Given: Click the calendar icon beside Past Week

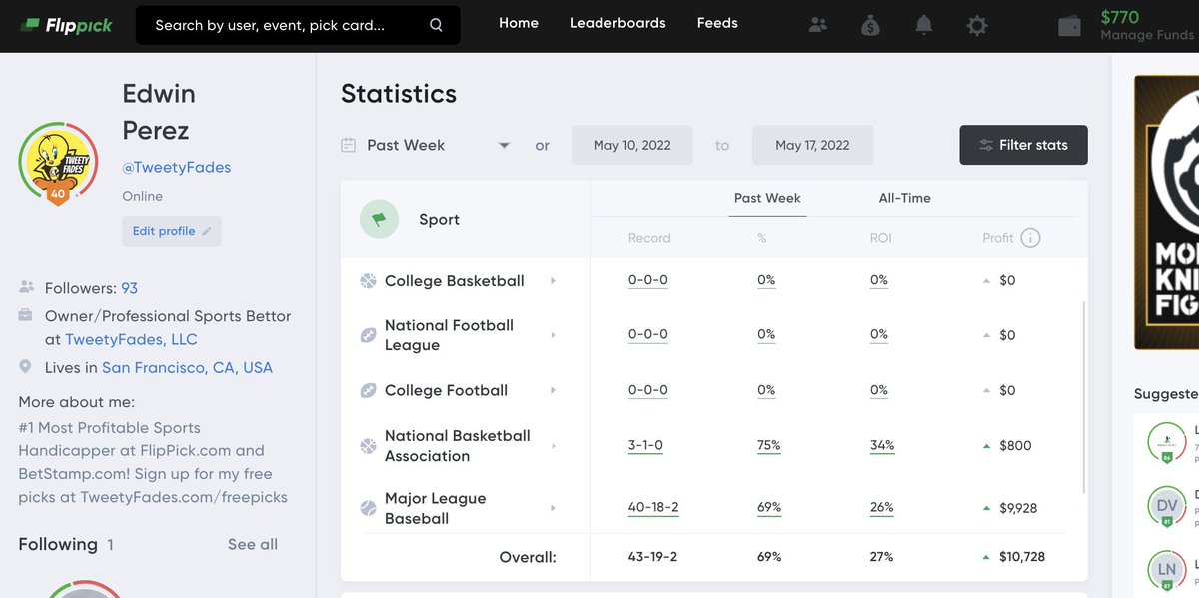Looking at the screenshot, I should pos(348,145).
